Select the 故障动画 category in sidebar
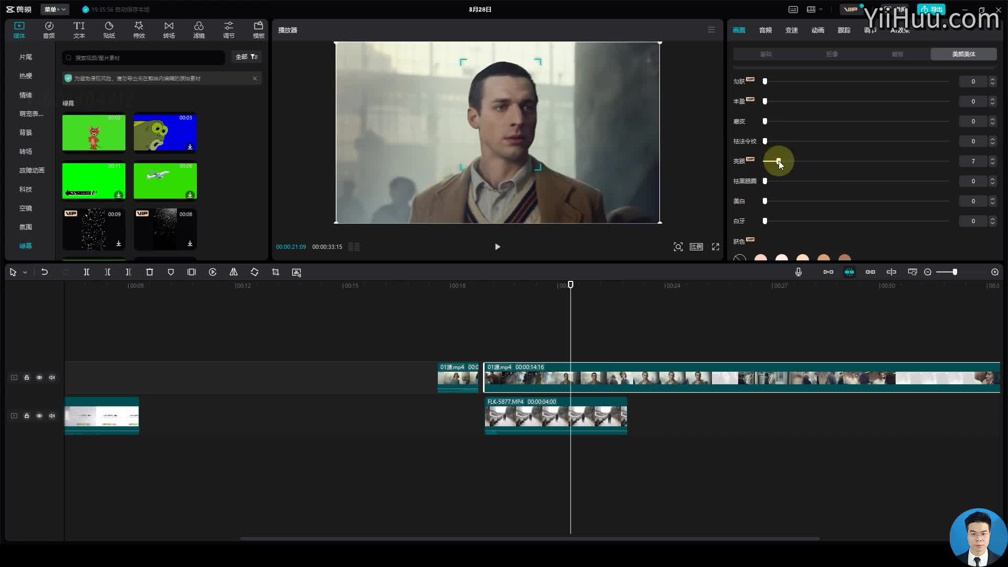 pyautogui.click(x=32, y=170)
